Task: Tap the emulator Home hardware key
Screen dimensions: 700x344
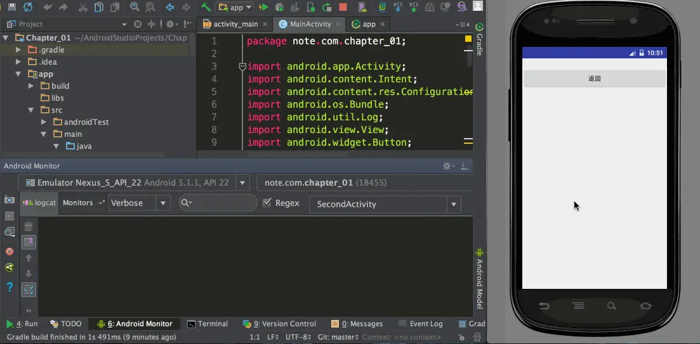Action: (645, 306)
